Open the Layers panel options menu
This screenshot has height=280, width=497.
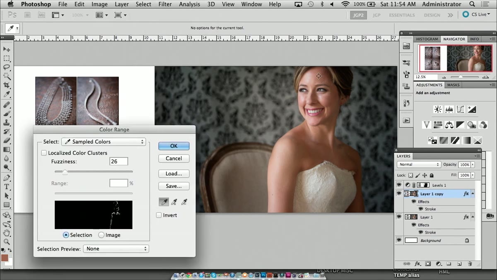pyautogui.click(x=478, y=156)
